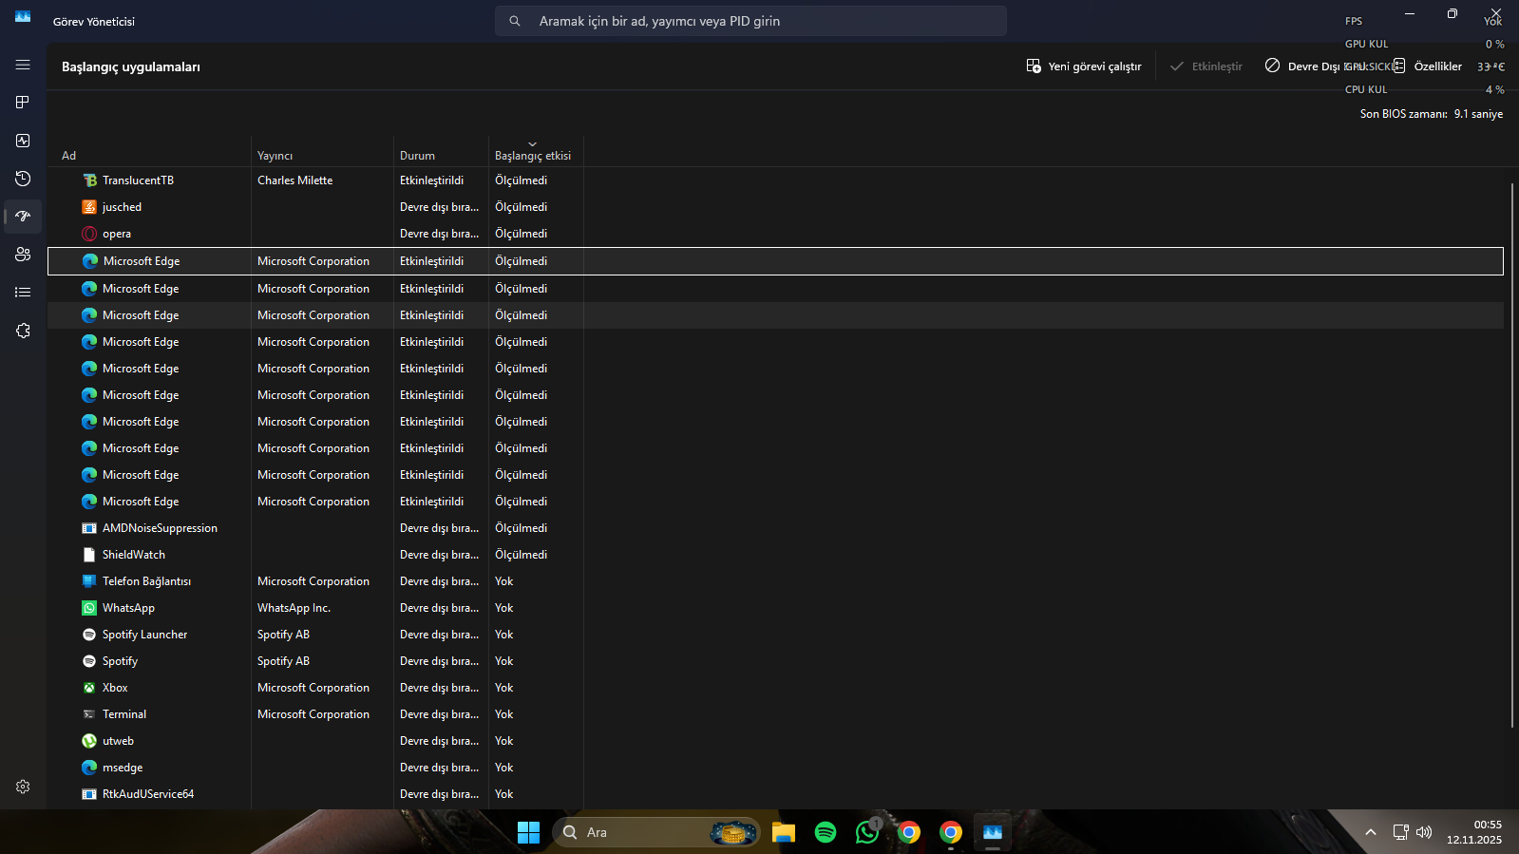Click the opera row icon
The width and height of the screenshot is (1519, 854).
click(89, 234)
